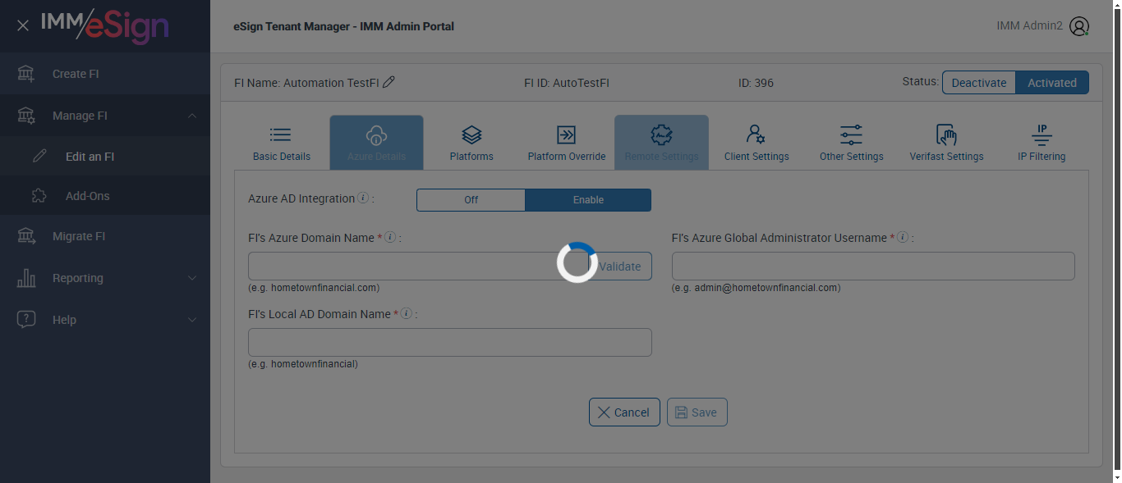Show info for Azure Domain Name
The height and width of the screenshot is (483, 1122).
pos(390,238)
